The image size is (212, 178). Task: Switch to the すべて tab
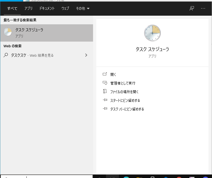coord(12,9)
